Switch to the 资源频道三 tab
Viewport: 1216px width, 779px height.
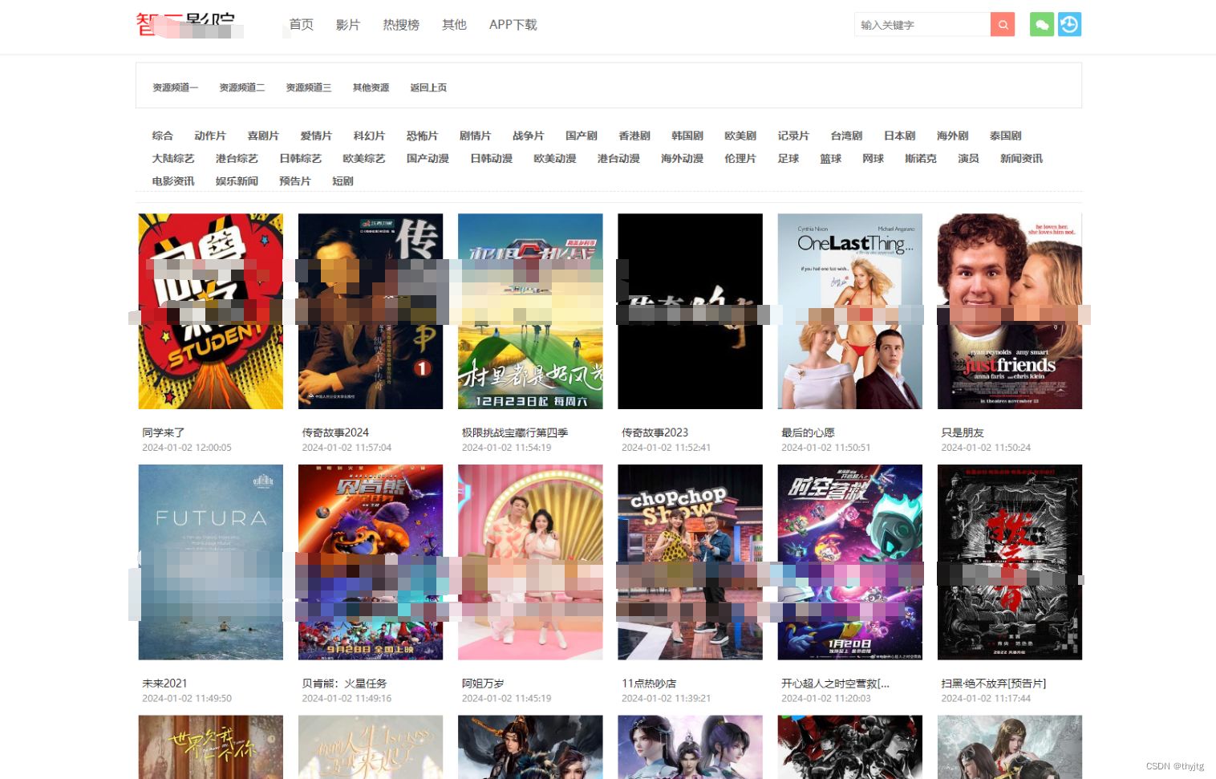308,87
